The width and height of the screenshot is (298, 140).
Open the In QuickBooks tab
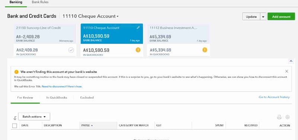pos(57,98)
